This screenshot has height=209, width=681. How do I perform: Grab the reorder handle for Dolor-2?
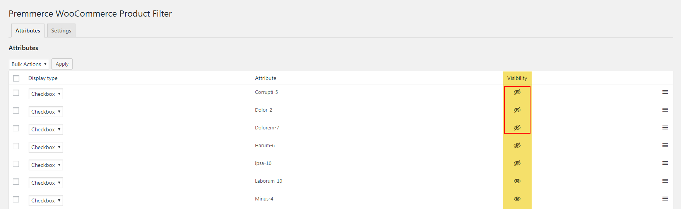tap(665, 110)
